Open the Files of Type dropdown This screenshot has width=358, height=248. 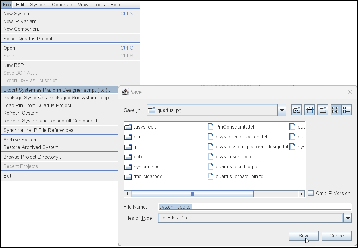click(x=348, y=218)
